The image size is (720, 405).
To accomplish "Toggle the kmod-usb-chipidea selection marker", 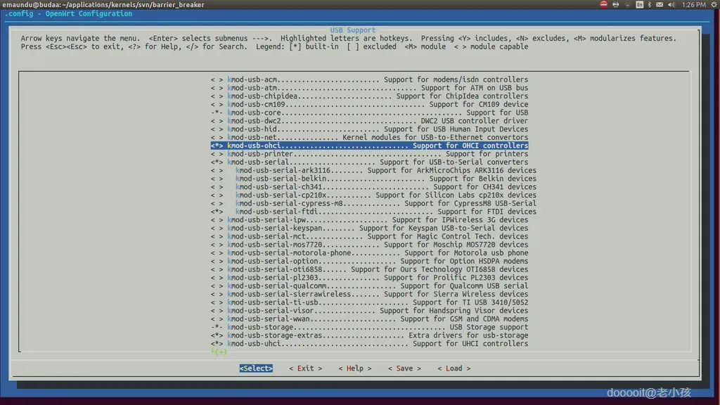I will click(217, 96).
